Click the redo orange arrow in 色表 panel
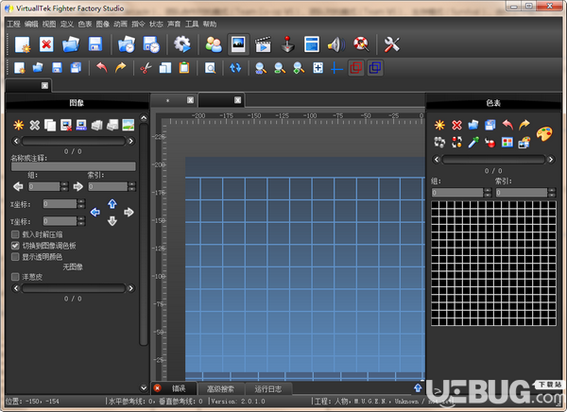This screenshot has width=567, height=412. tap(524, 125)
